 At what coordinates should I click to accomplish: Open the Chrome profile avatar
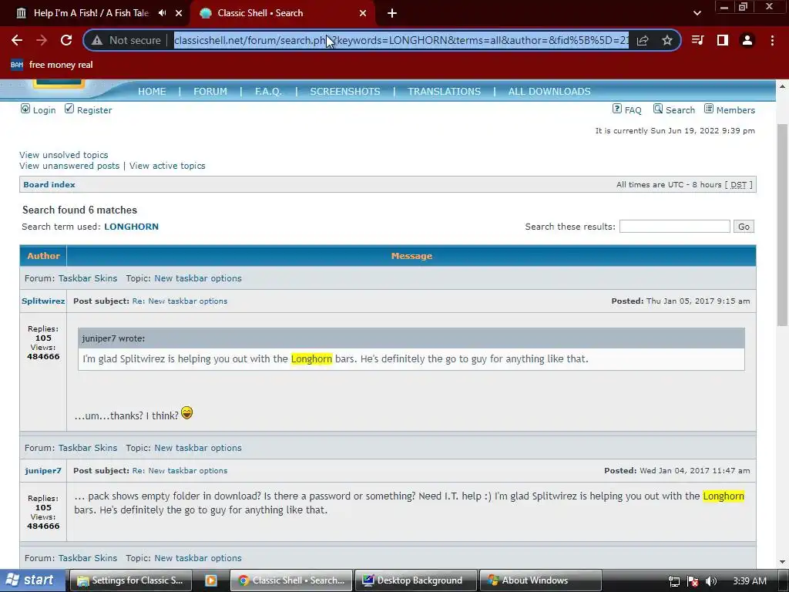(x=747, y=40)
